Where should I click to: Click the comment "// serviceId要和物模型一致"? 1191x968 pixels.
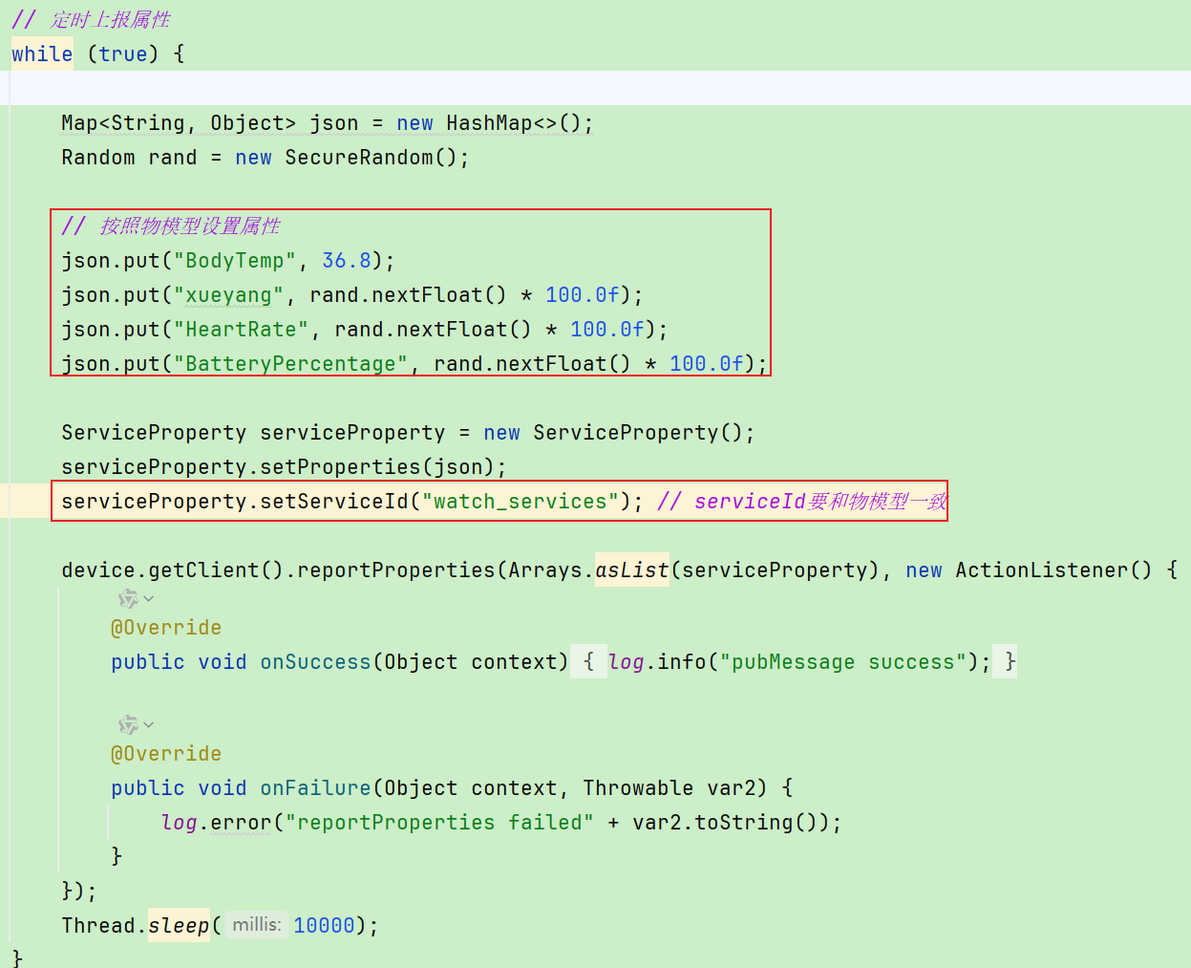click(x=802, y=502)
